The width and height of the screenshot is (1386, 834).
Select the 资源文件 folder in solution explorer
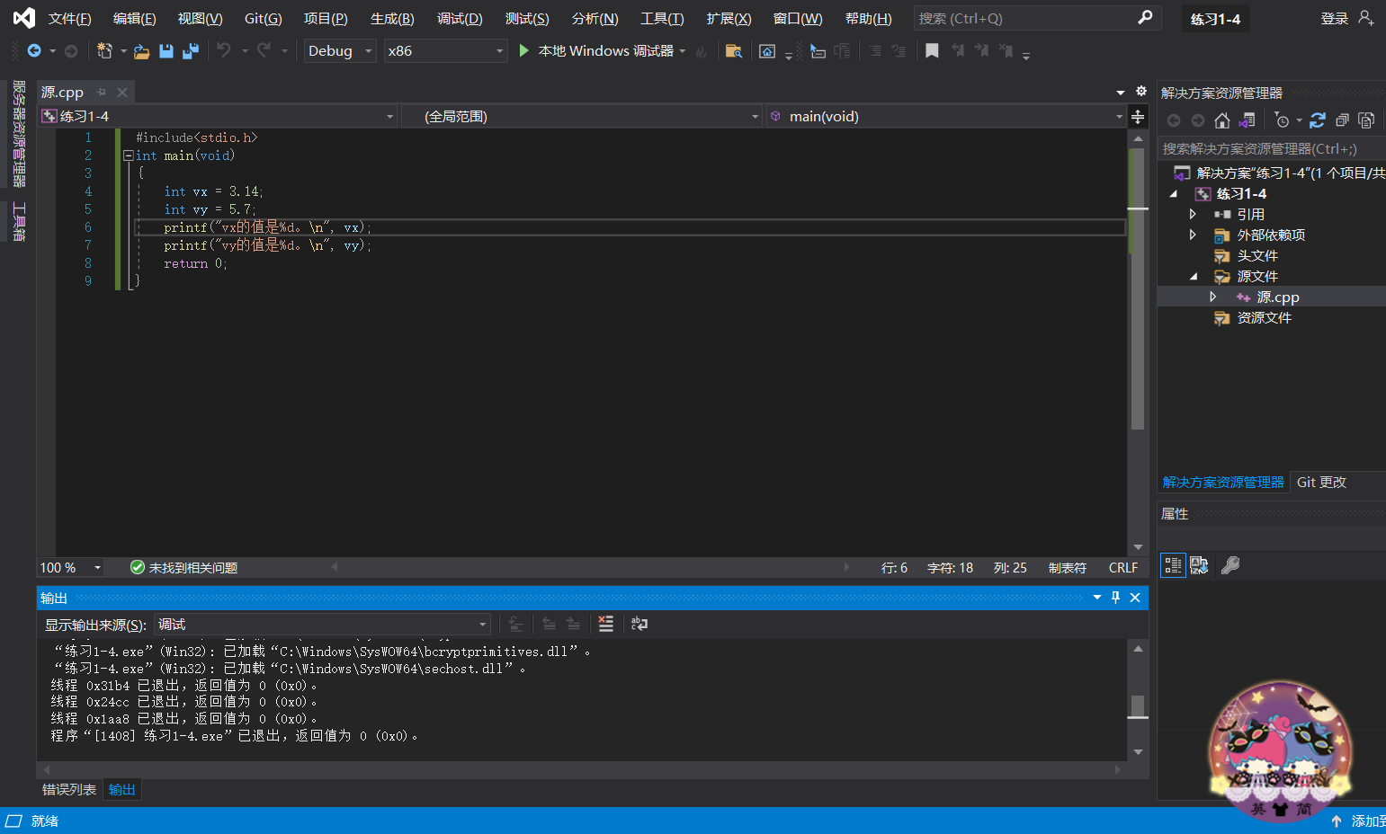[1264, 317]
